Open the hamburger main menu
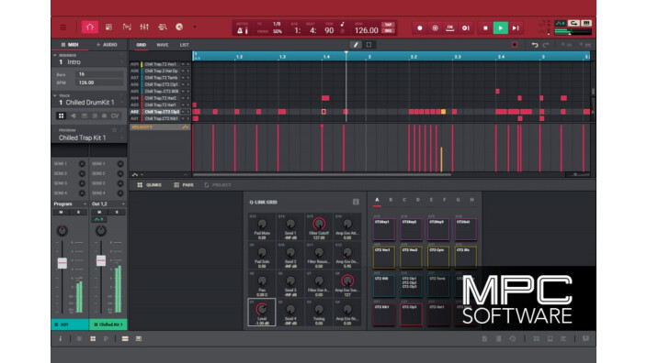647x363 pixels. coord(63,27)
